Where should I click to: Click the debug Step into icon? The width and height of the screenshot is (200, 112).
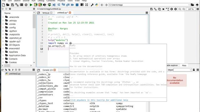(63, 5)
